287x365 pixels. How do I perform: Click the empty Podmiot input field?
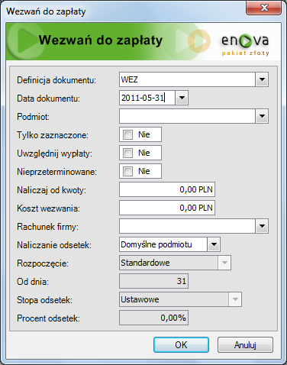pyautogui.click(x=187, y=116)
